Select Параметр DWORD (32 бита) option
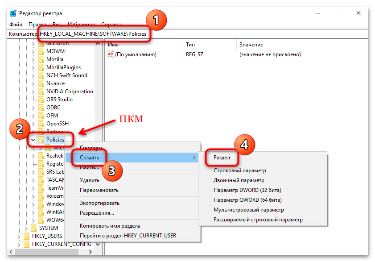 click(247, 190)
